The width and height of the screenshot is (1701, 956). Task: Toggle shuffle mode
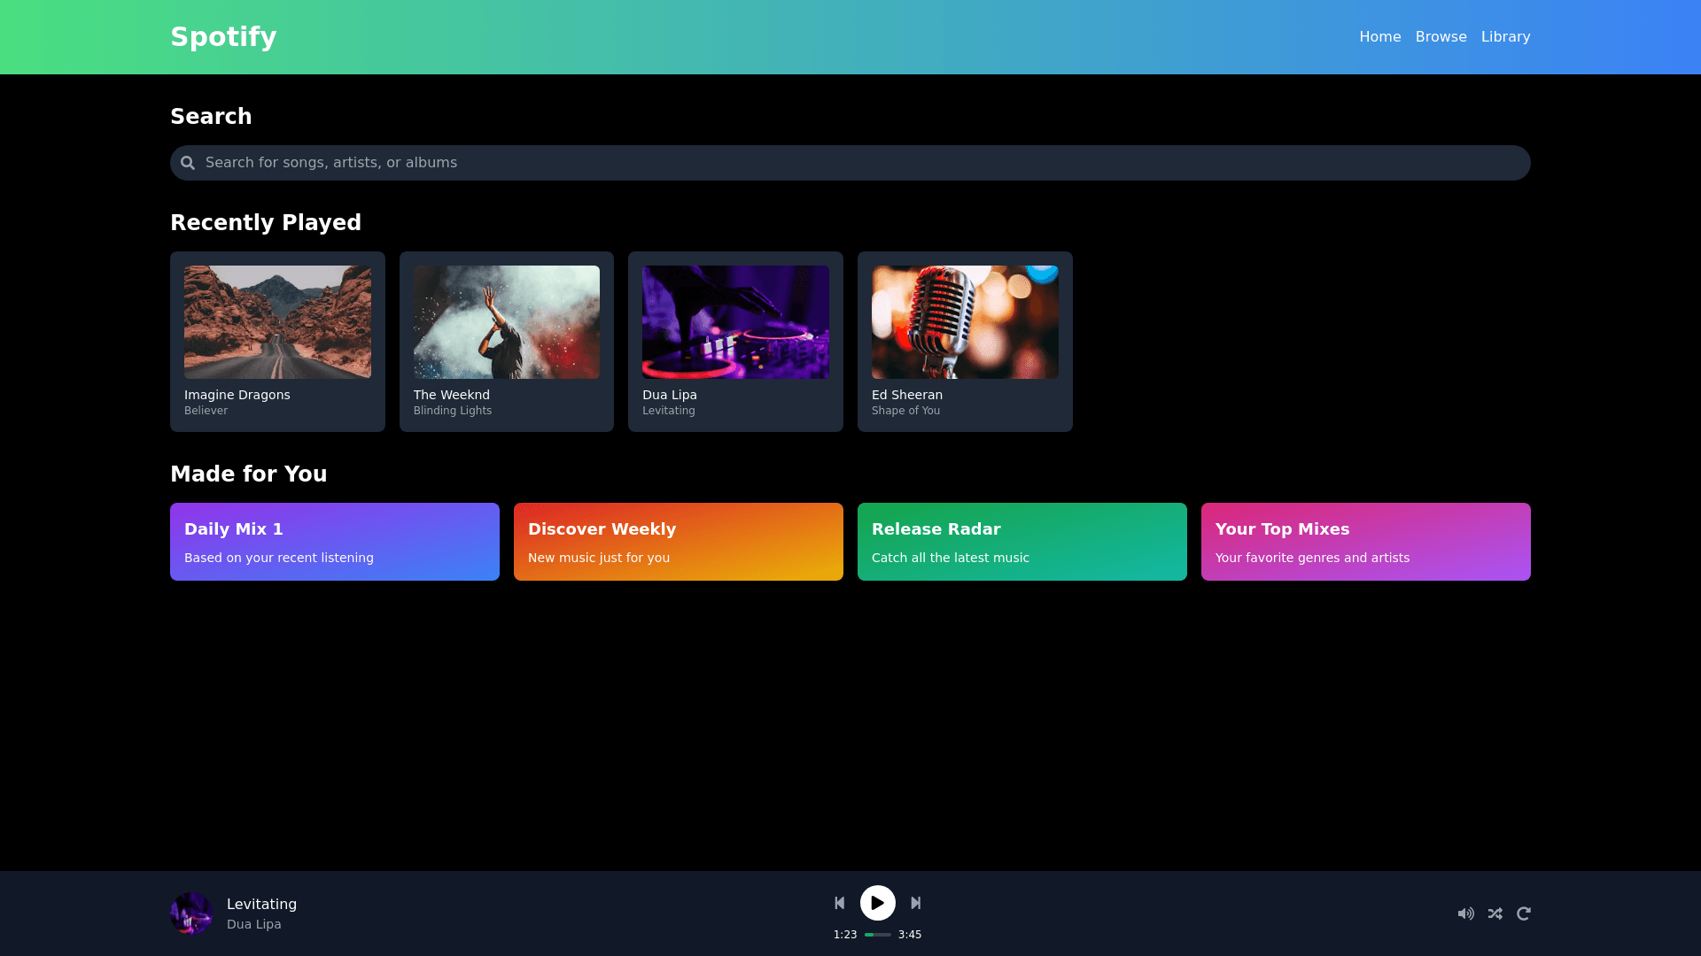(x=1495, y=914)
